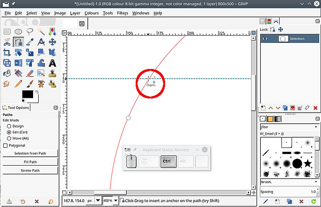
Task: Toggle visibility of the Selection path
Action: pos(264,39)
